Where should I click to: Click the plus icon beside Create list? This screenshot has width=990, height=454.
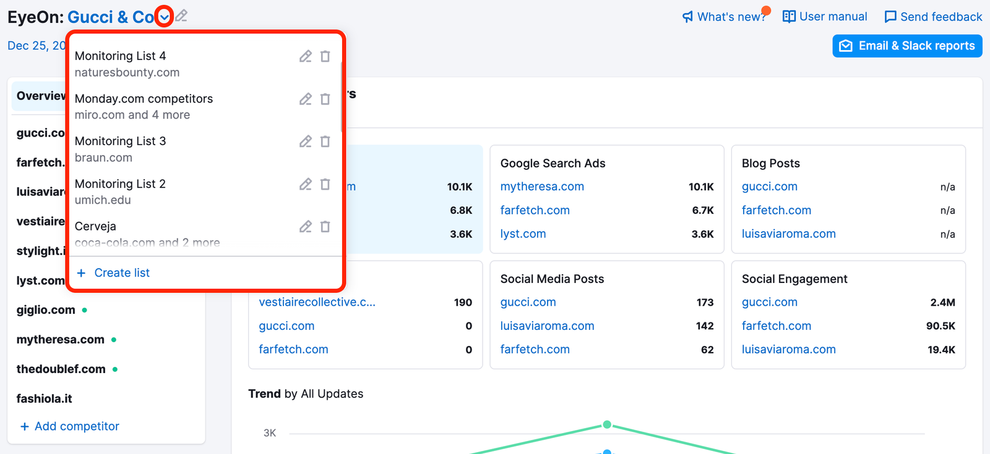click(x=81, y=273)
